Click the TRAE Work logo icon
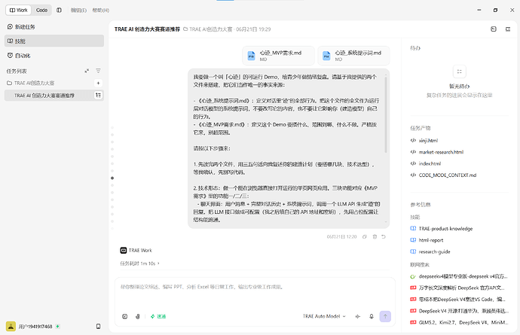Viewport: 520px width, 335px height. [124, 251]
